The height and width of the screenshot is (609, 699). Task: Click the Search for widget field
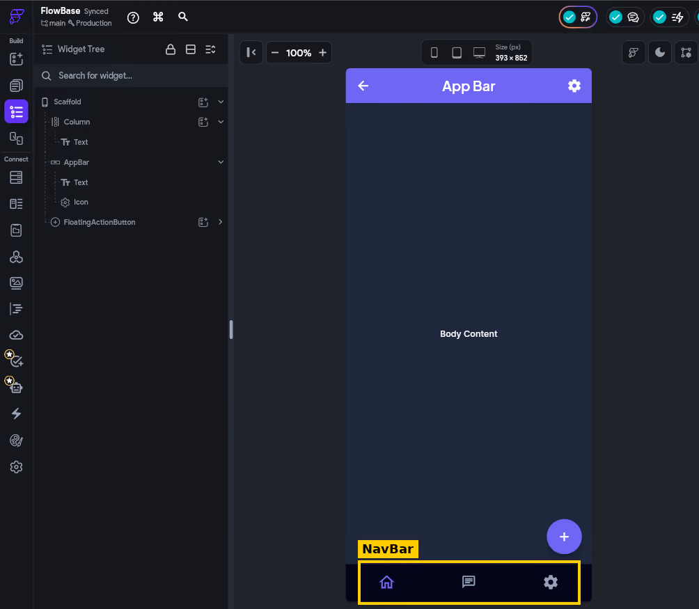[x=132, y=76]
